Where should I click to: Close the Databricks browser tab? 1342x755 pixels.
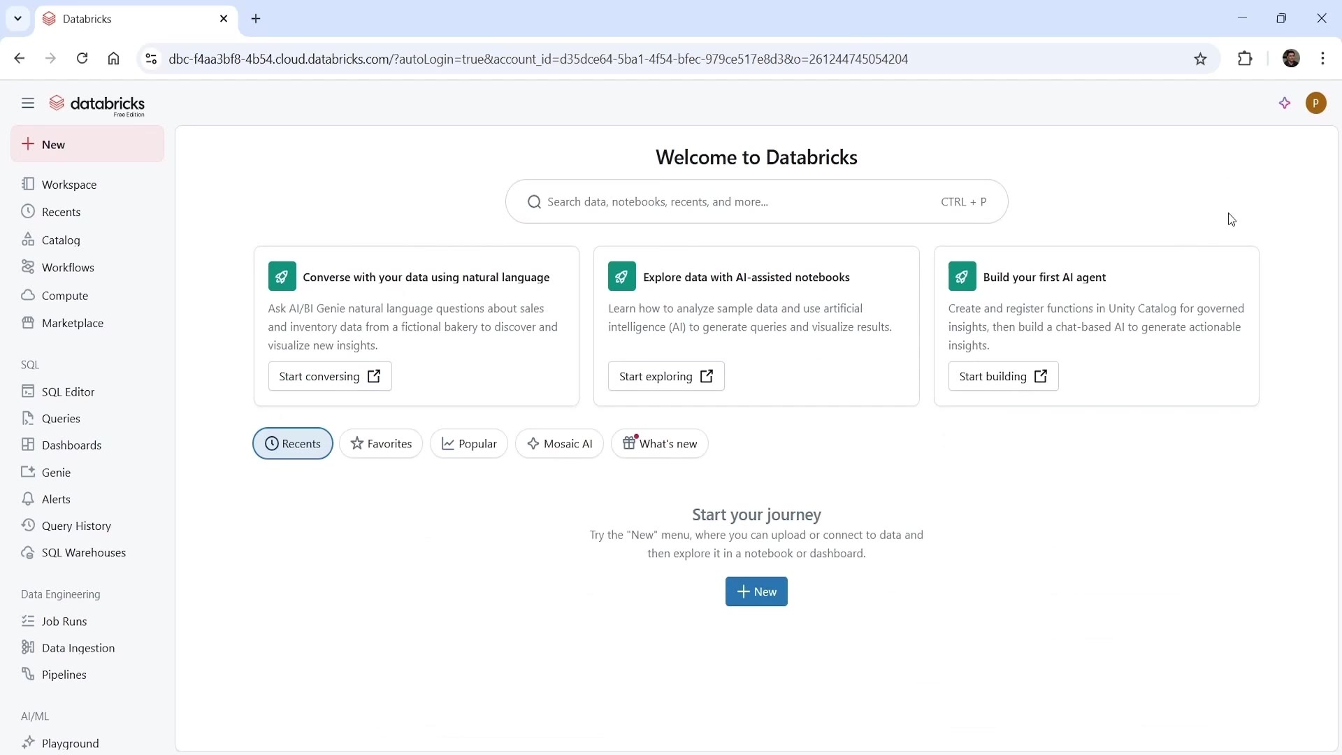pyautogui.click(x=224, y=19)
